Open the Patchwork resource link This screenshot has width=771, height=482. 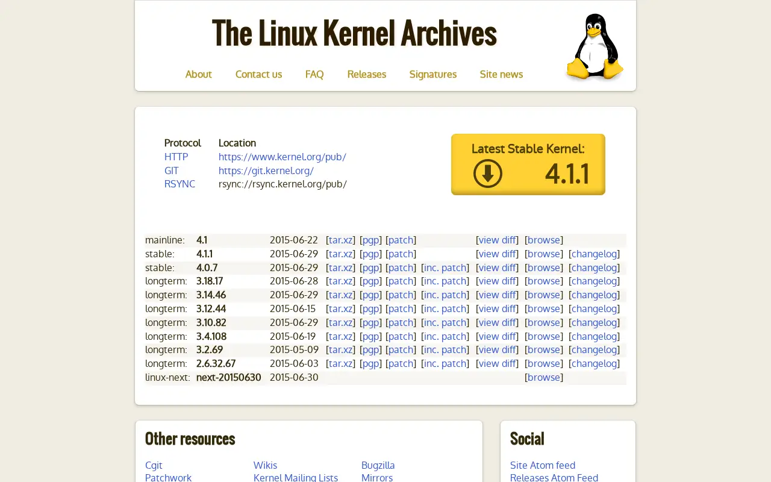[168, 477]
